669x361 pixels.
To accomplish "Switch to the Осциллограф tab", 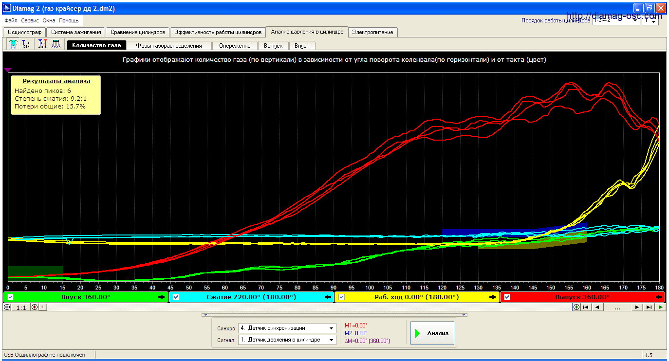I will pos(24,32).
